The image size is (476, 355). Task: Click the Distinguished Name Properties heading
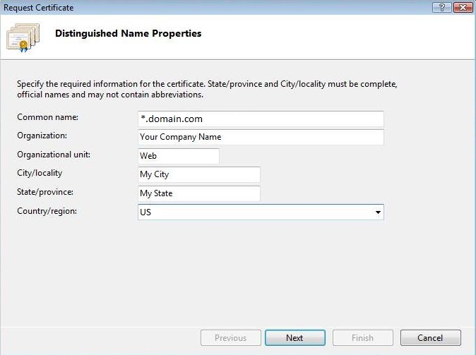(128, 34)
